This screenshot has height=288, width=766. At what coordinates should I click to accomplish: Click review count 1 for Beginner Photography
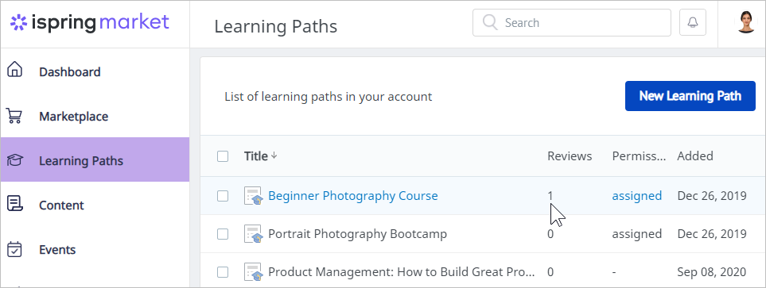(x=550, y=196)
